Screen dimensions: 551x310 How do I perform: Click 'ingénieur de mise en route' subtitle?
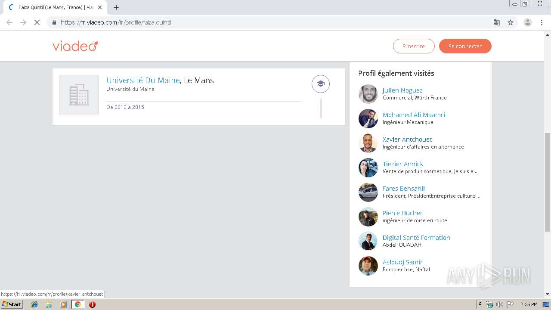click(415, 220)
